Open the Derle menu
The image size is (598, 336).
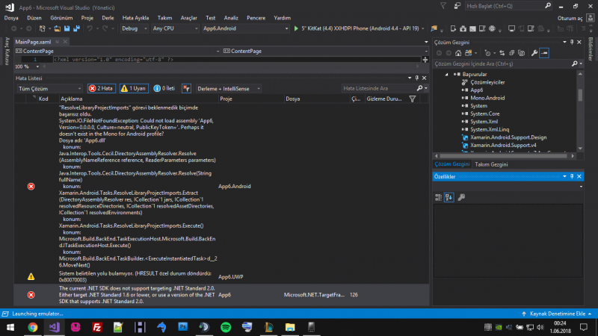point(108,18)
